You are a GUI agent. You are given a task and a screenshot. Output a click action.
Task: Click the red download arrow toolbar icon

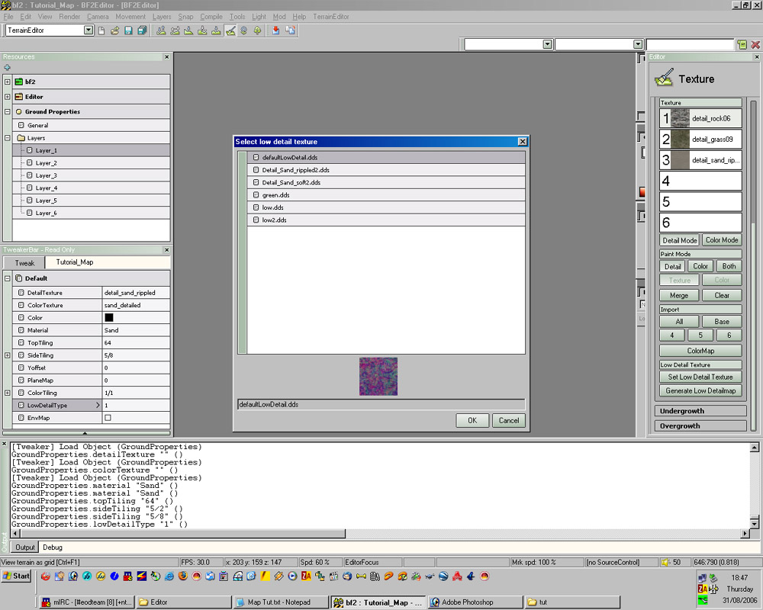coord(275,30)
